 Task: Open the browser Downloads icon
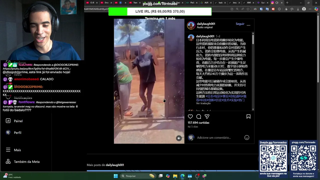point(298,9)
